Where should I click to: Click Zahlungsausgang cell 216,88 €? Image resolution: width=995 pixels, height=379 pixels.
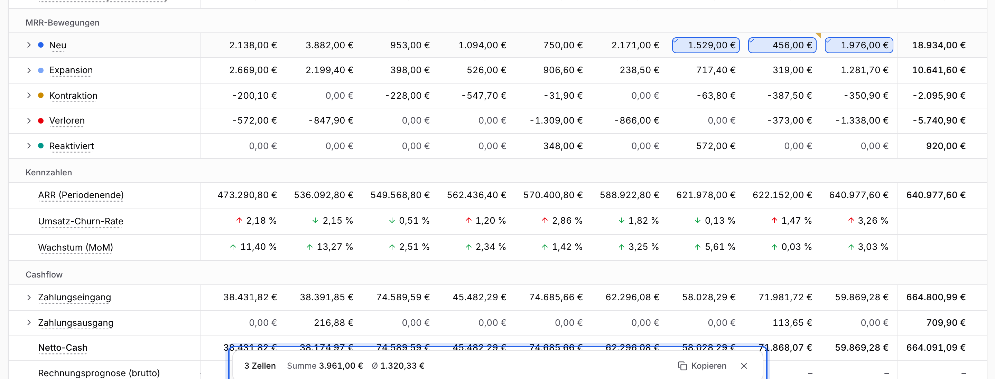(x=333, y=323)
